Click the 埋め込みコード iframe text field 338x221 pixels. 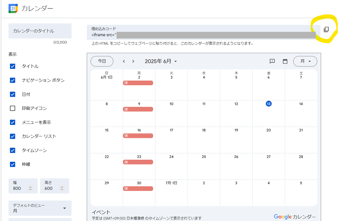click(204, 32)
